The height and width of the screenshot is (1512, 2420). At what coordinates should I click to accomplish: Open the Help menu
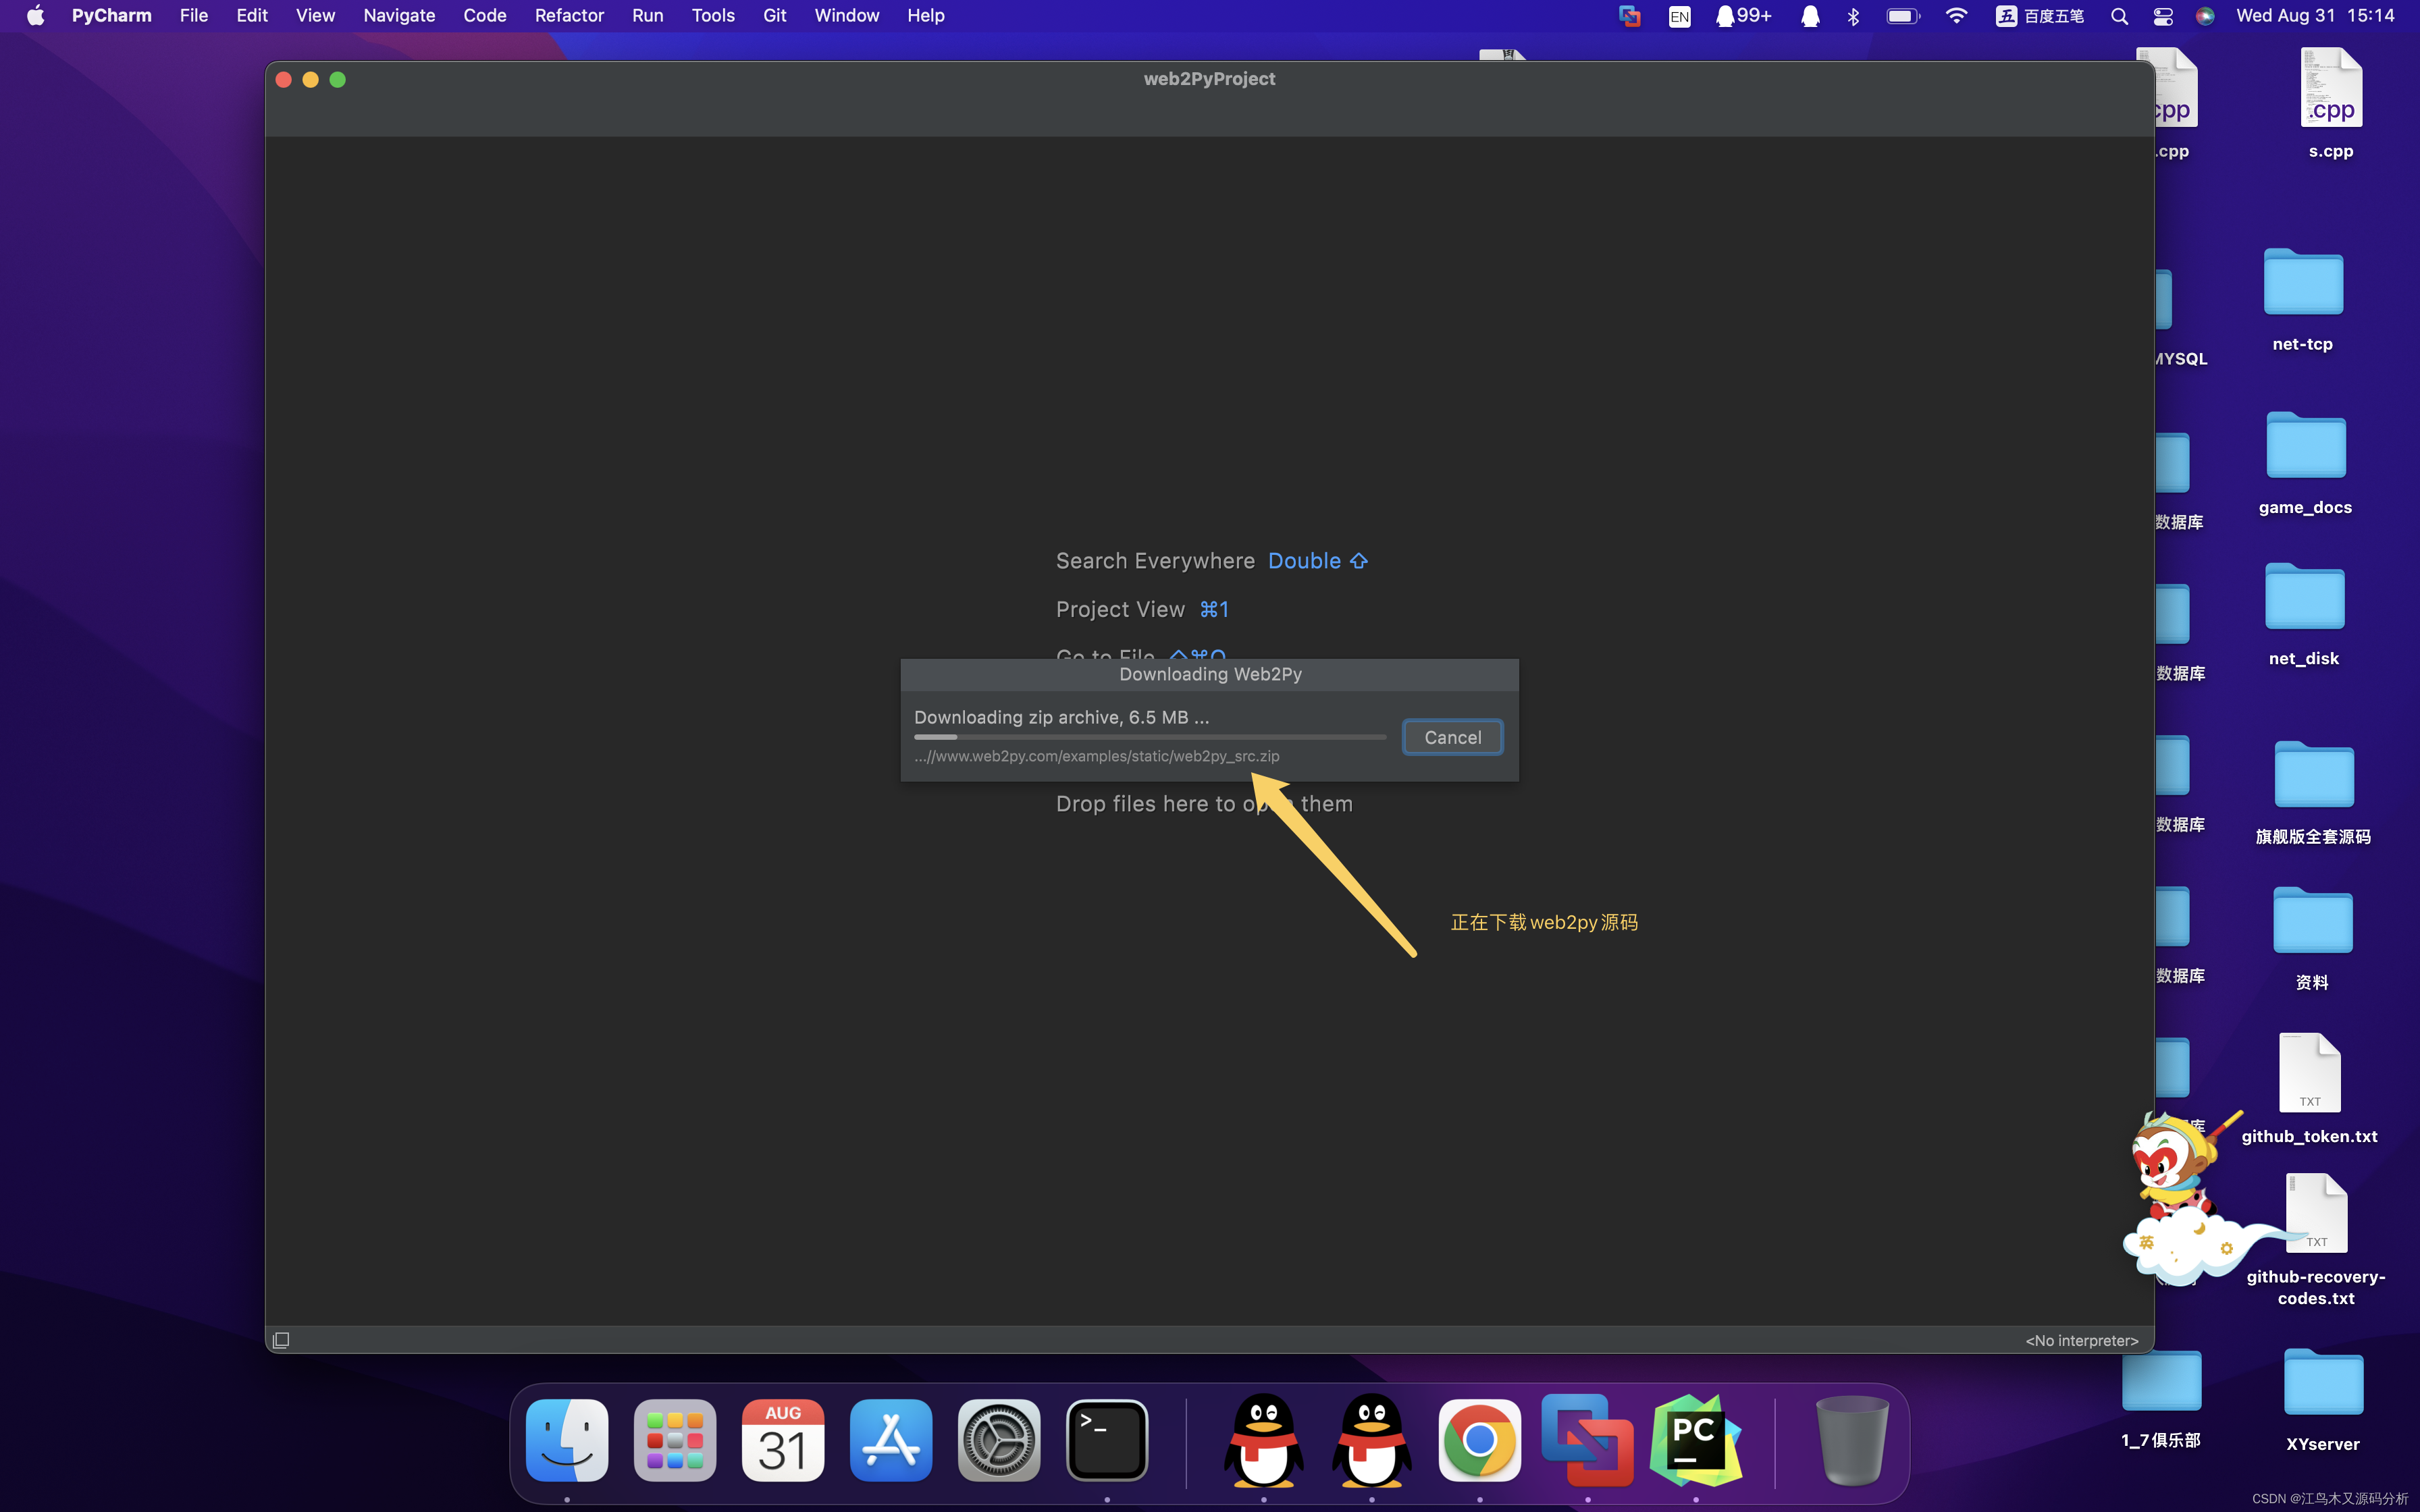pyautogui.click(x=925, y=15)
